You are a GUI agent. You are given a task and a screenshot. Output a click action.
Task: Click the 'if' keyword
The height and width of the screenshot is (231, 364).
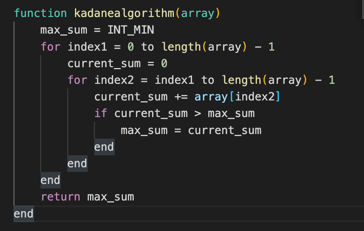[x=101, y=114]
